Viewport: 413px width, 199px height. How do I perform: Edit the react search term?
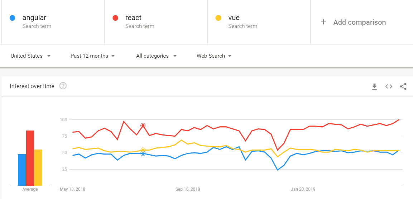click(x=133, y=18)
